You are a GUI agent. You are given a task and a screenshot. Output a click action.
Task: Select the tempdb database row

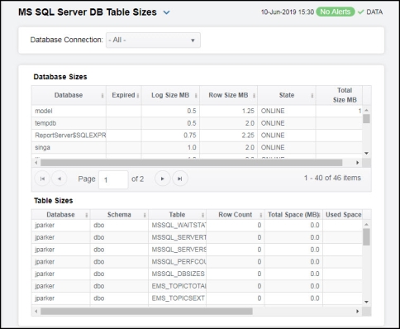pyautogui.click(x=197, y=123)
